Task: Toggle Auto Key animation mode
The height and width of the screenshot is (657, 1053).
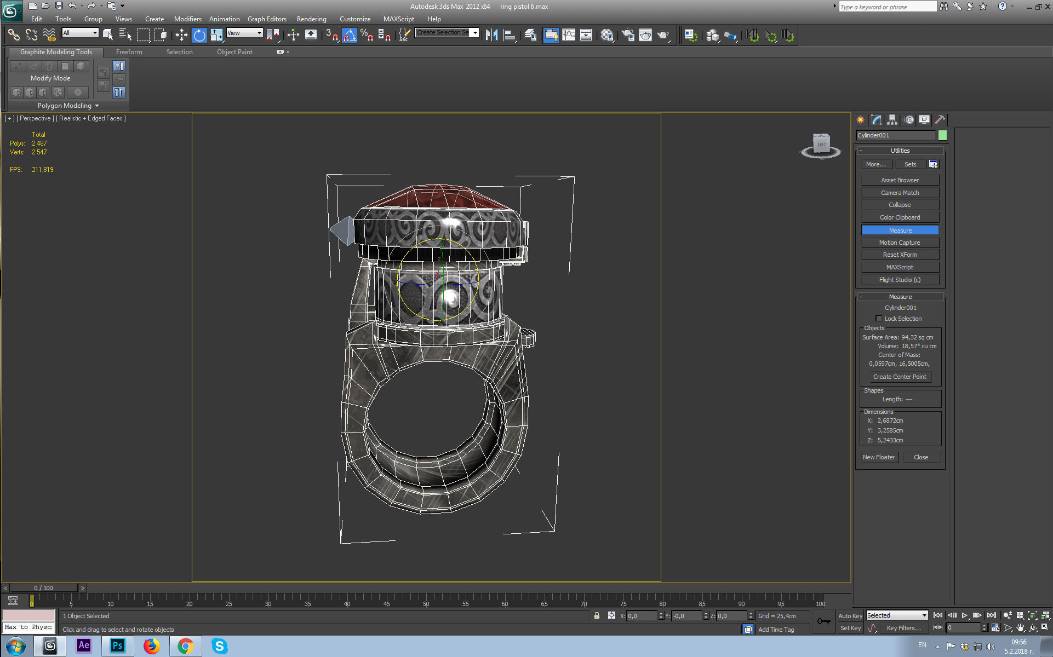Action: click(850, 616)
